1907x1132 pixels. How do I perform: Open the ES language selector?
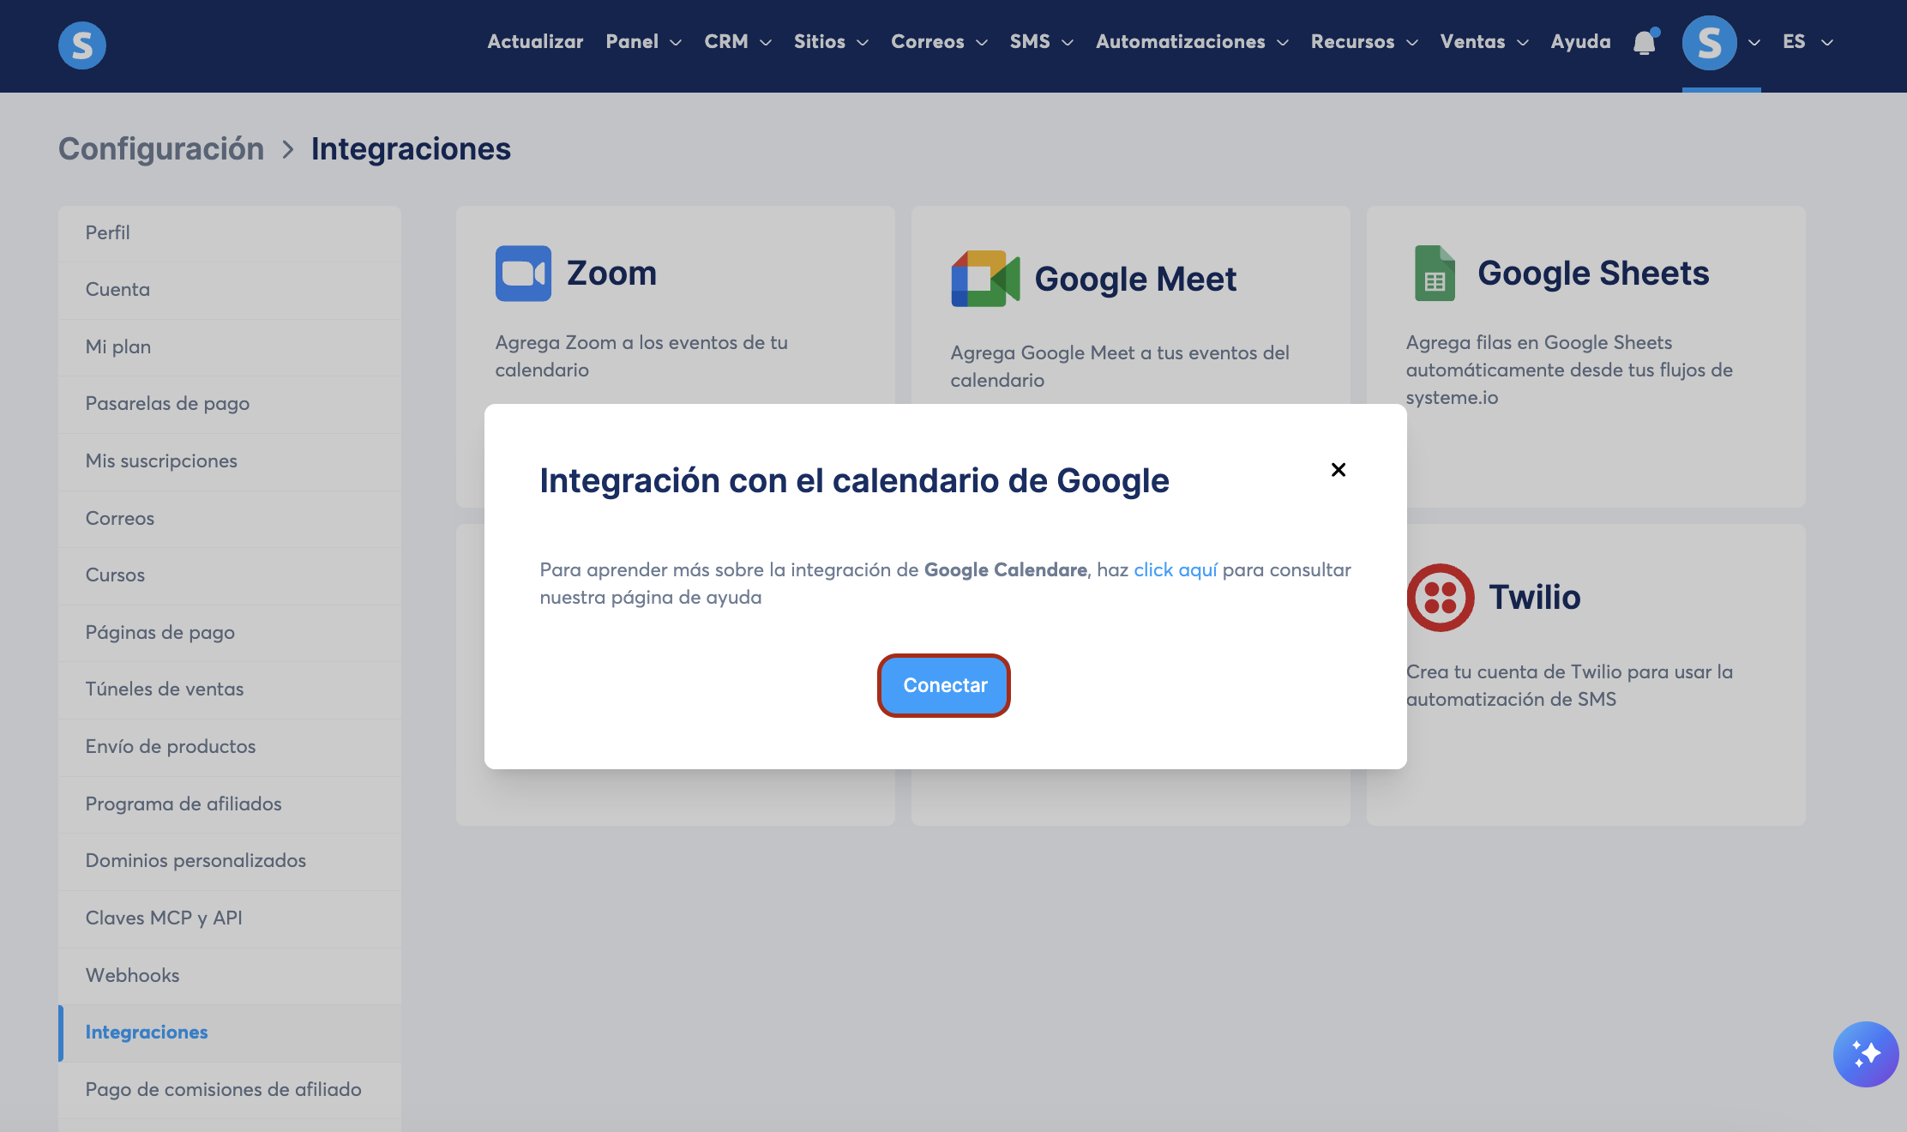click(x=1808, y=42)
